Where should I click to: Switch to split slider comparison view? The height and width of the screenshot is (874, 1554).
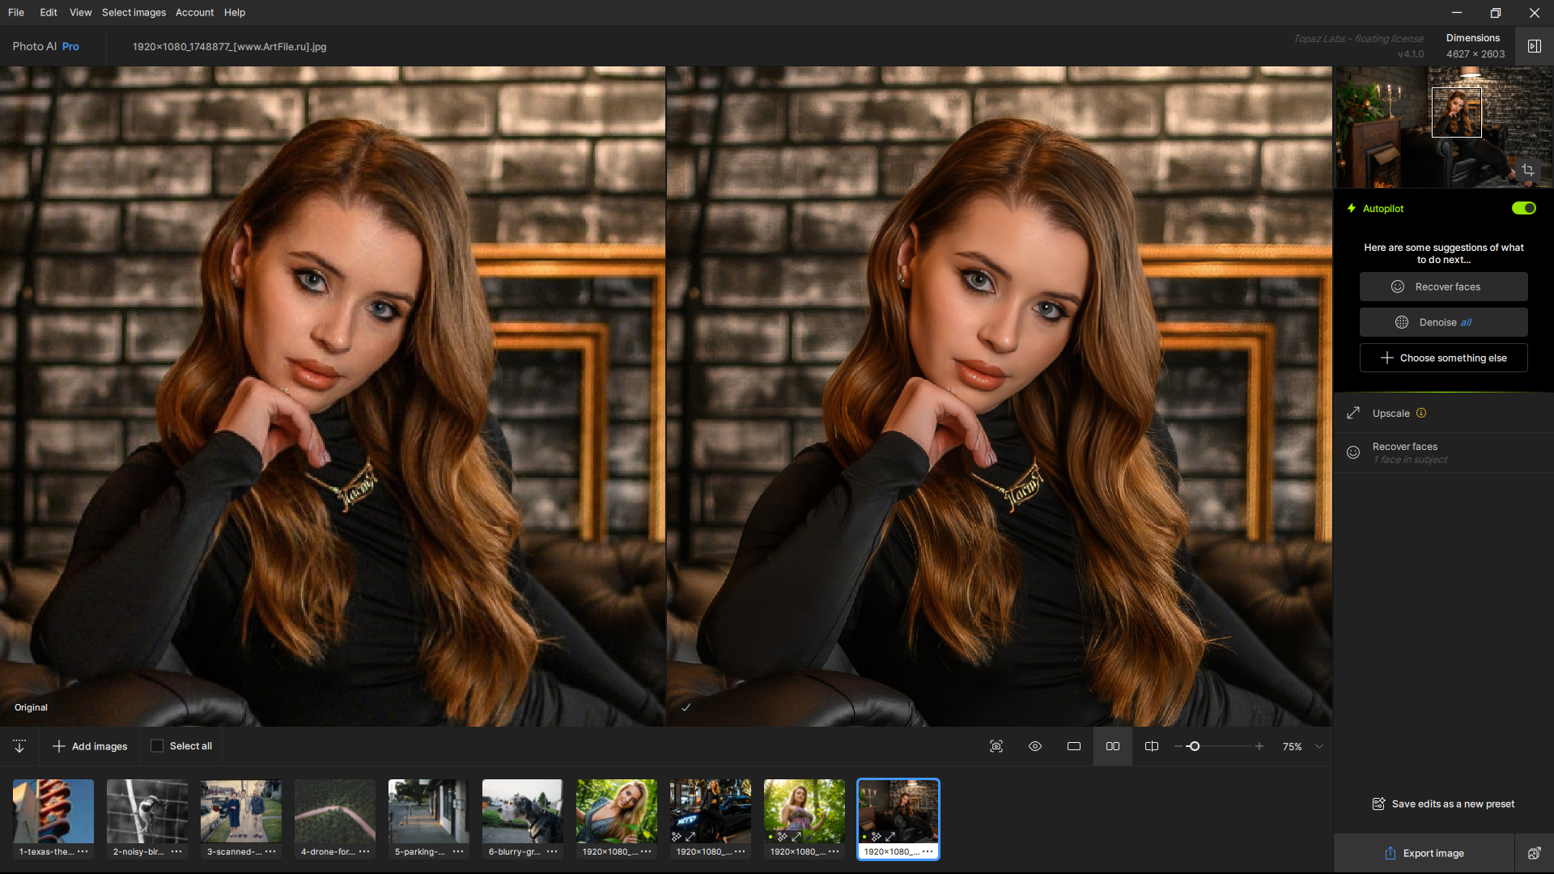coord(1152,746)
